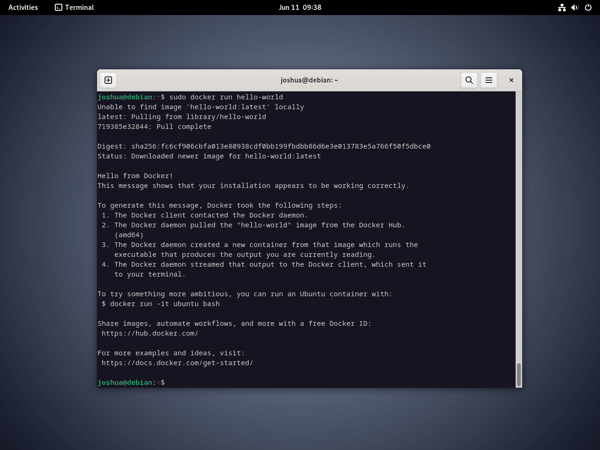Click the sha256 digest line
The height and width of the screenshot is (450, 600).
tap(264, 146)
